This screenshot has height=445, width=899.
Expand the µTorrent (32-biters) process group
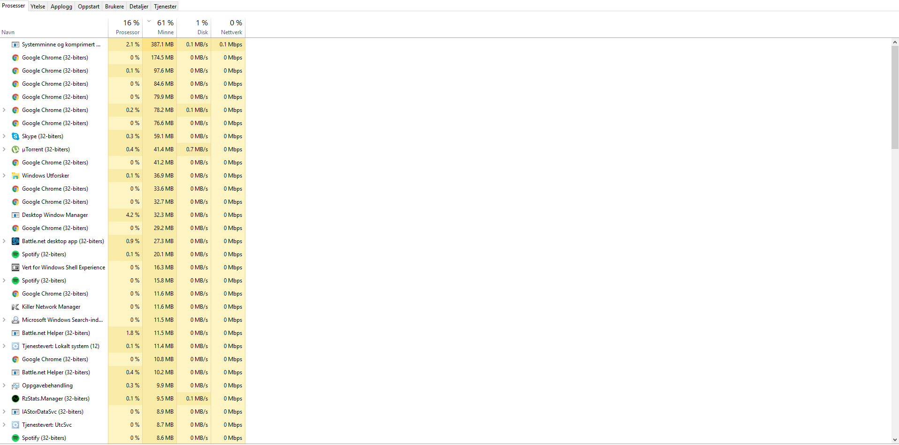point(4,149)
